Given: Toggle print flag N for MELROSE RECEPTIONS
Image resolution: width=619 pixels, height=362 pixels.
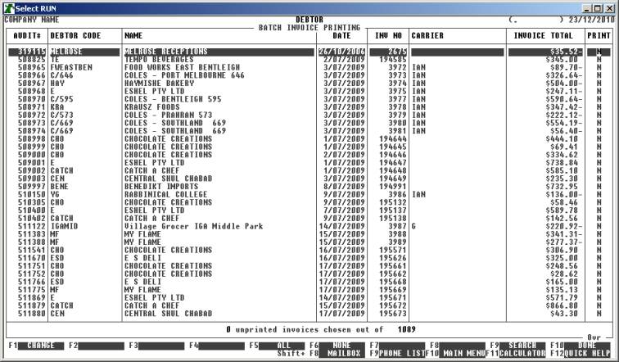Looking at the screenshot, I should click(599, 52).
